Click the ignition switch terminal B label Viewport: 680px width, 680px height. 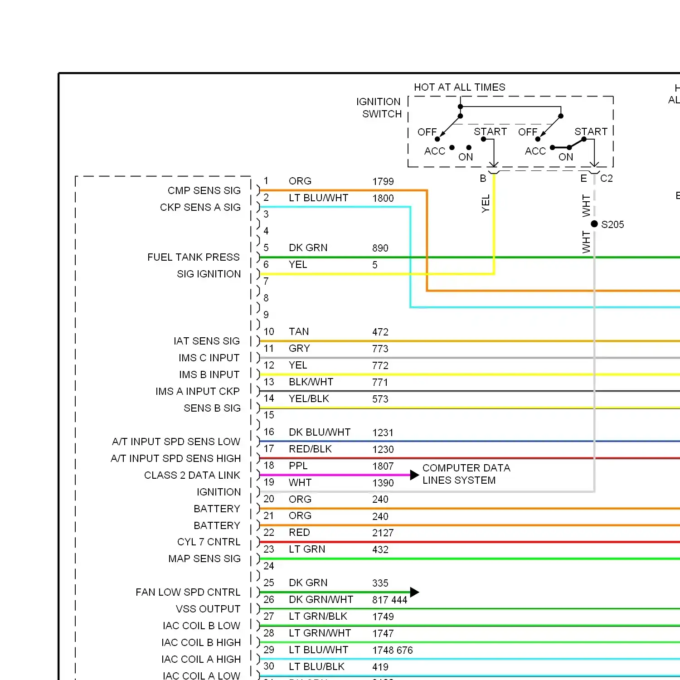483,178
